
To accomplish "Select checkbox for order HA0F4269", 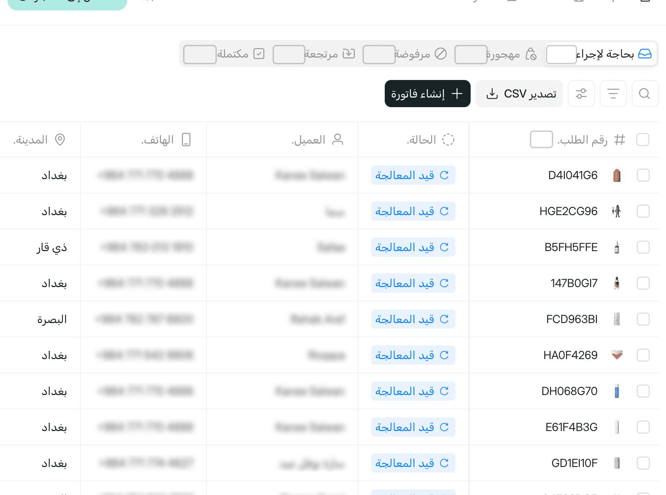I will click(x=643, y=355).
